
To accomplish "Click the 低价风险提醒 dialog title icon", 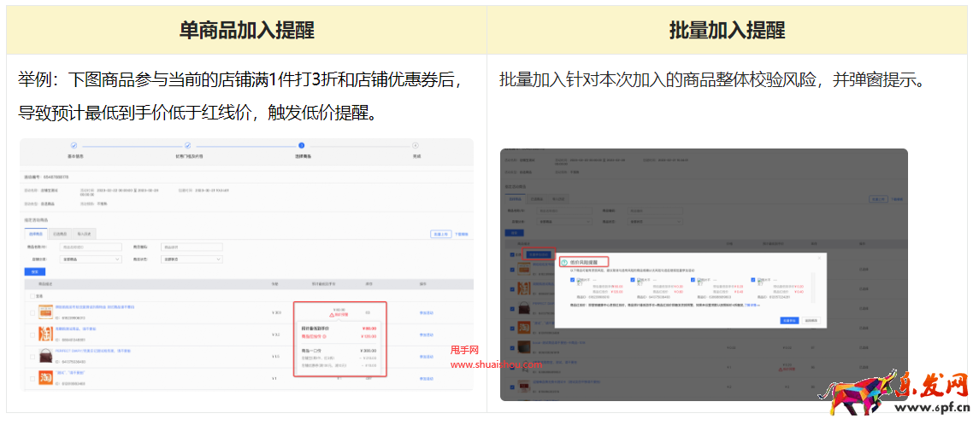I will pyautogui.click(x=564, y=263).
